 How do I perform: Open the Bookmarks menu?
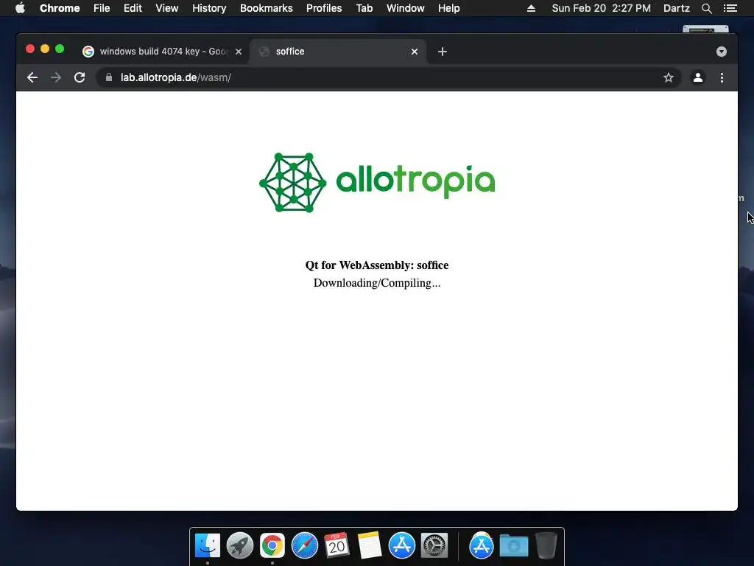[x=267, y=8]
